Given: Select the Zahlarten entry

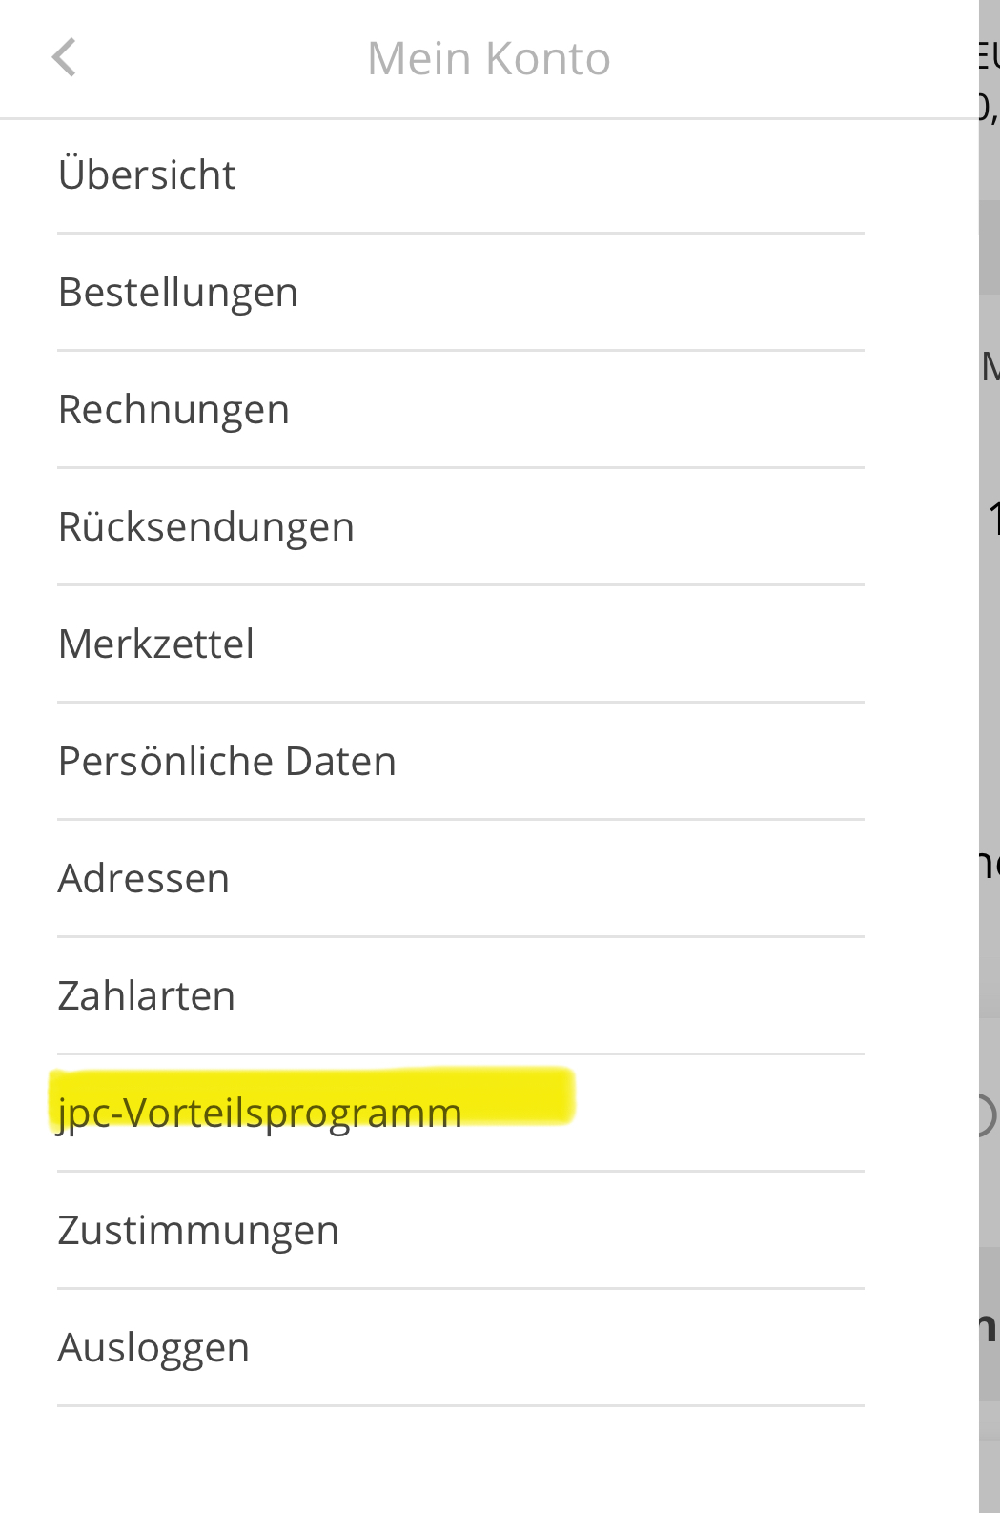Looking at the screenshot, I should click(x=147, y=996).
